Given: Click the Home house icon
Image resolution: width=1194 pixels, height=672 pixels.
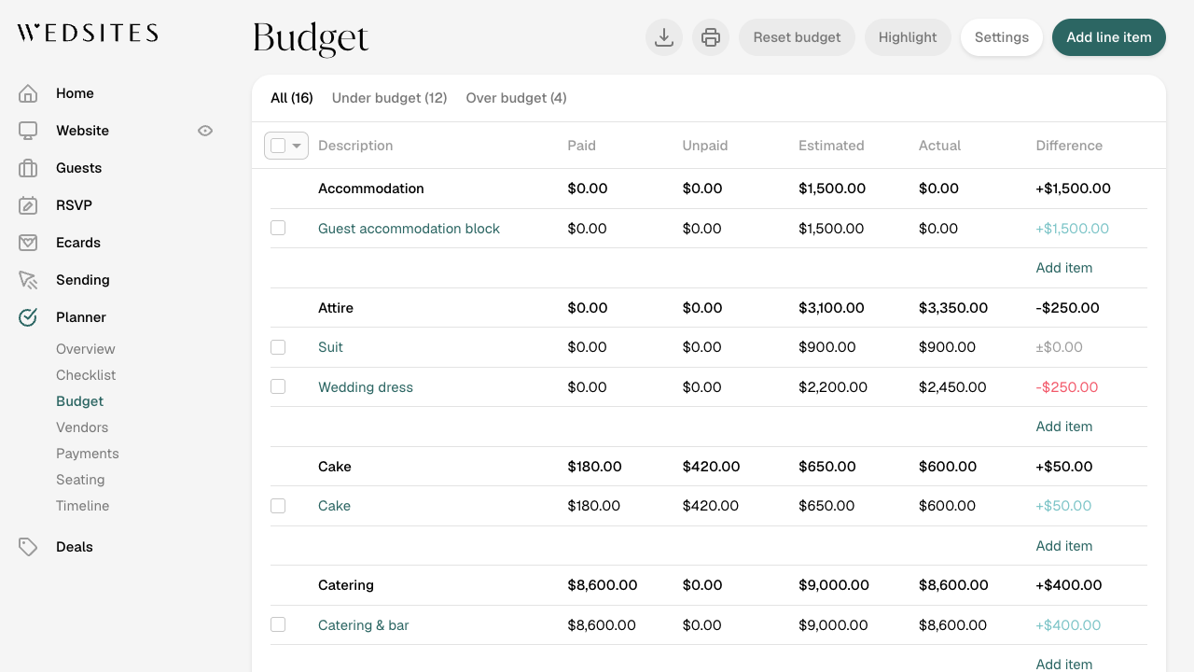Looking at the screenshot, I should click(28, 93).
